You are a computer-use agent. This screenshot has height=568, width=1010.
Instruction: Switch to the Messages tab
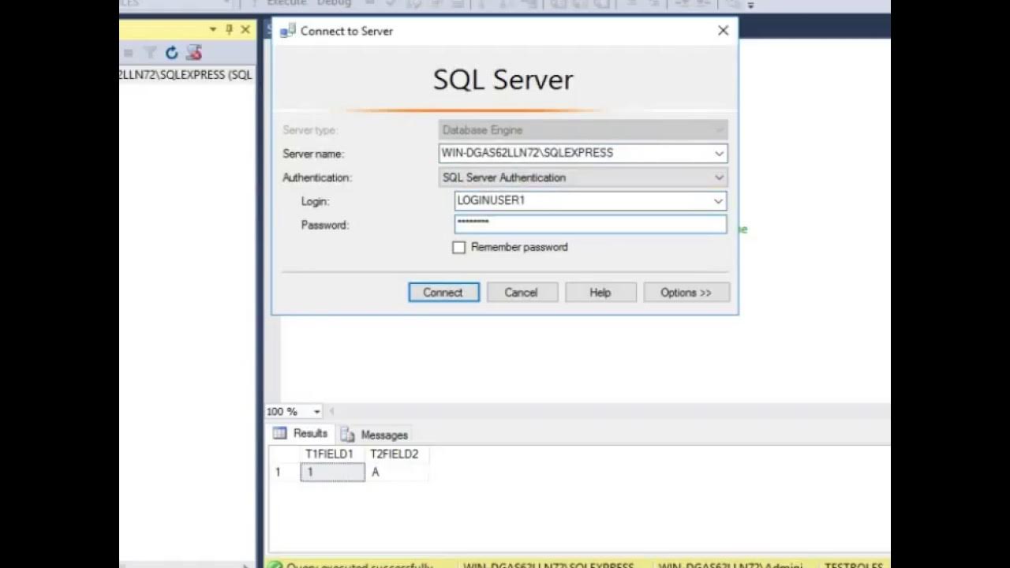pyautogui.click(x=375, y=435)
